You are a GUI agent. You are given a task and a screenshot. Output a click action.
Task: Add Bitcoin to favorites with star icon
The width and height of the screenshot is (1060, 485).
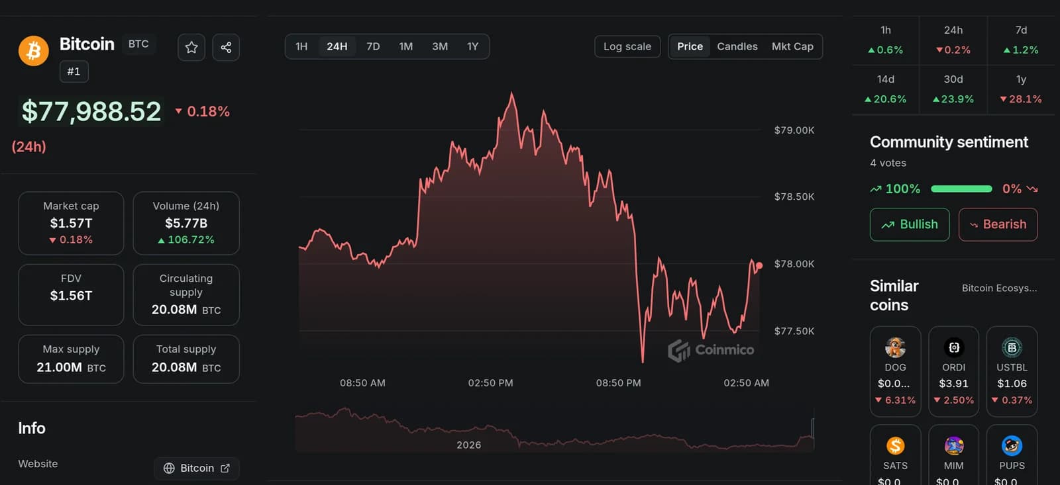(191, 48)
